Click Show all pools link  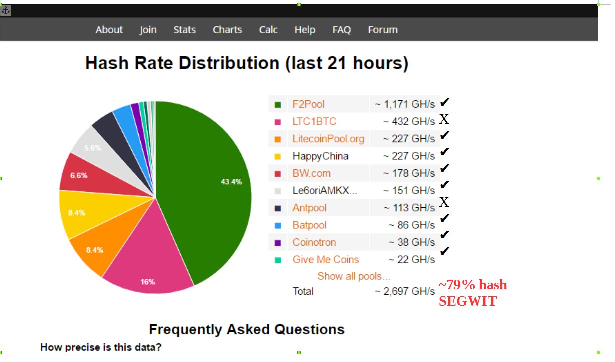pyautogui.click(x=354, y=276)
